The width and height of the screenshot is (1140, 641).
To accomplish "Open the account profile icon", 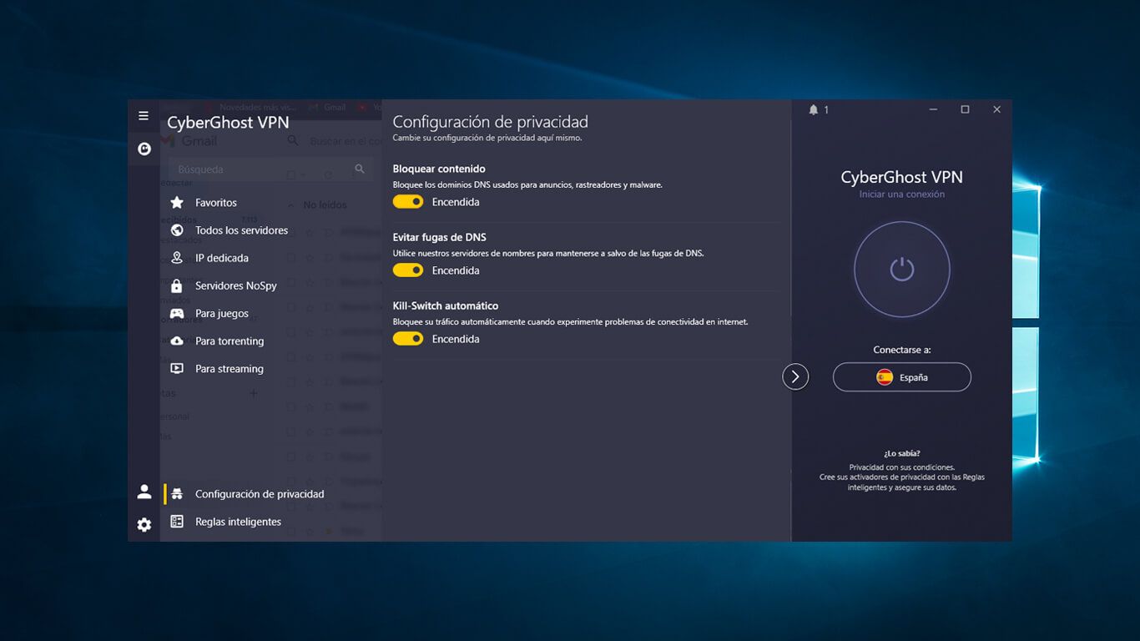I will click(144, 492).
